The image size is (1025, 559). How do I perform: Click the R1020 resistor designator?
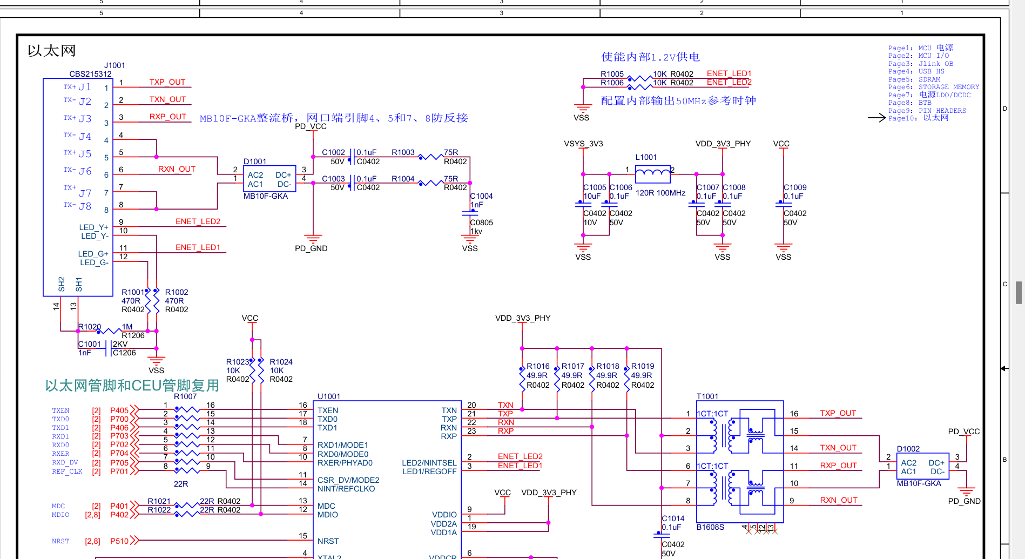(x=90, y=327)
